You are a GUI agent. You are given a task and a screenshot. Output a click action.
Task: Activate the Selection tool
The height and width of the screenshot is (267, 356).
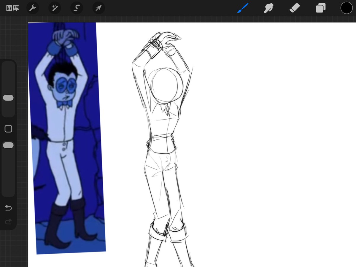point(77,8)
